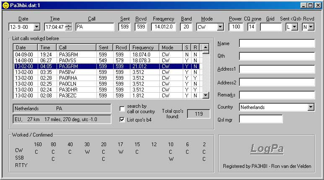This screenshot has width=324, height=180.
Task: Click the Call input field containing PA
Action: 95,27
